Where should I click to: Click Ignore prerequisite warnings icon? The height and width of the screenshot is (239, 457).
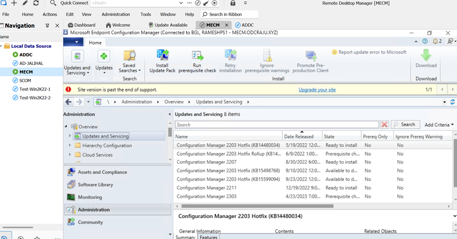(267, 55)
